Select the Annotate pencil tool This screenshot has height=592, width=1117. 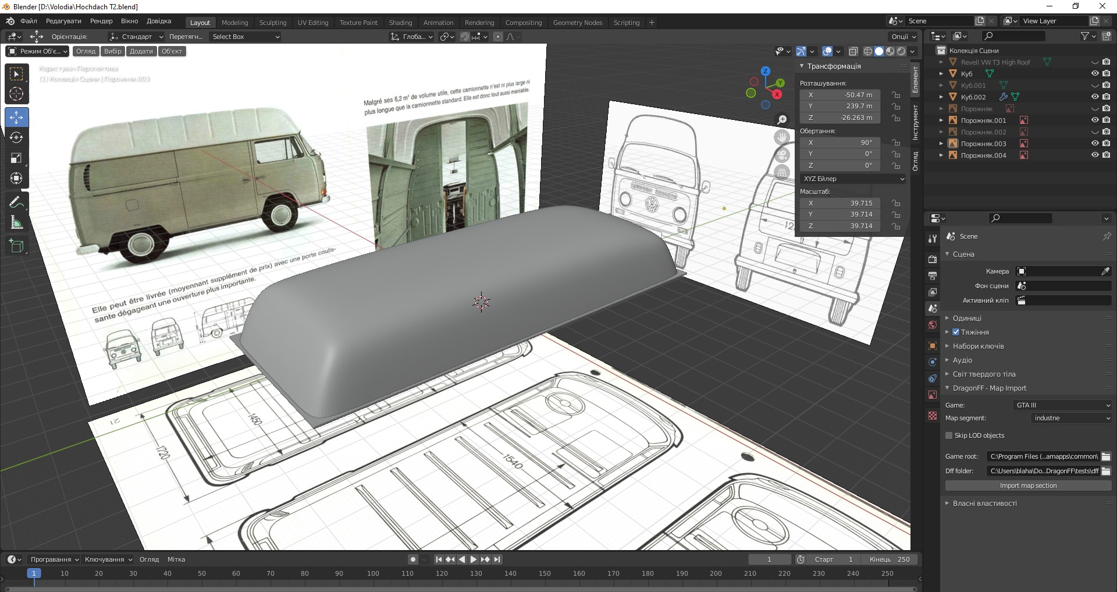pyautogui.click(x=16, y=202)
